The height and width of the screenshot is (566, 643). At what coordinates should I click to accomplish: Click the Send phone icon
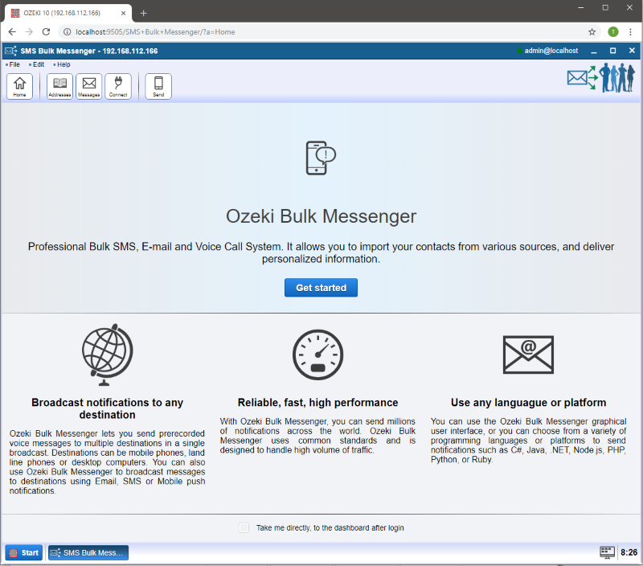[x=158, y=86]
